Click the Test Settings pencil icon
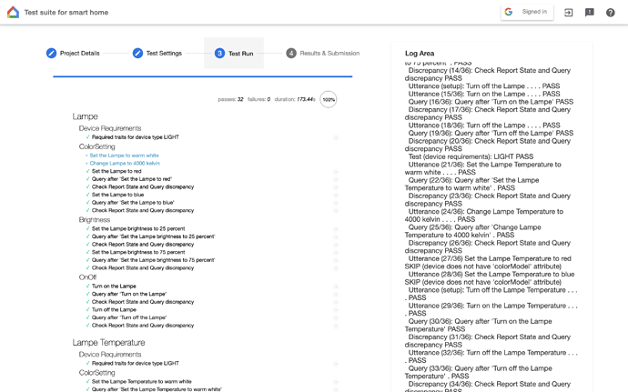Viewport: 628px width, 392px height. [x=137, y=53]
